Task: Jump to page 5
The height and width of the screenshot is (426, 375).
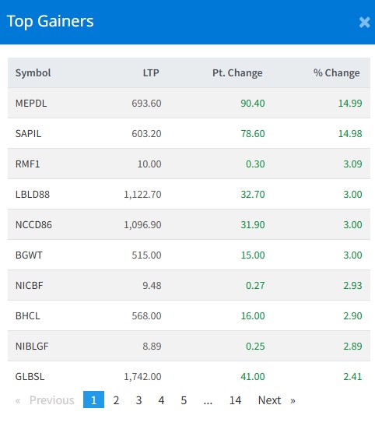Action: (184, 400)
